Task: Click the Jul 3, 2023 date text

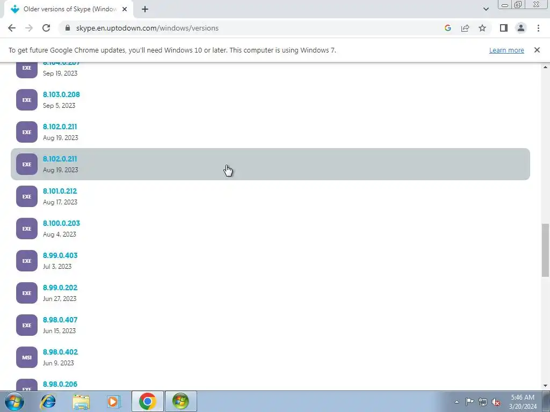Action: point(57,267)
